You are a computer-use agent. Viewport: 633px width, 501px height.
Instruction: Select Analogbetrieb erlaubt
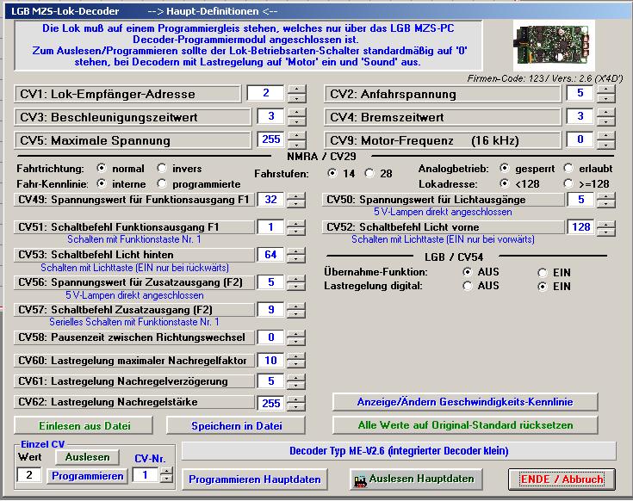pyautogui.click(x=568, y=168)
